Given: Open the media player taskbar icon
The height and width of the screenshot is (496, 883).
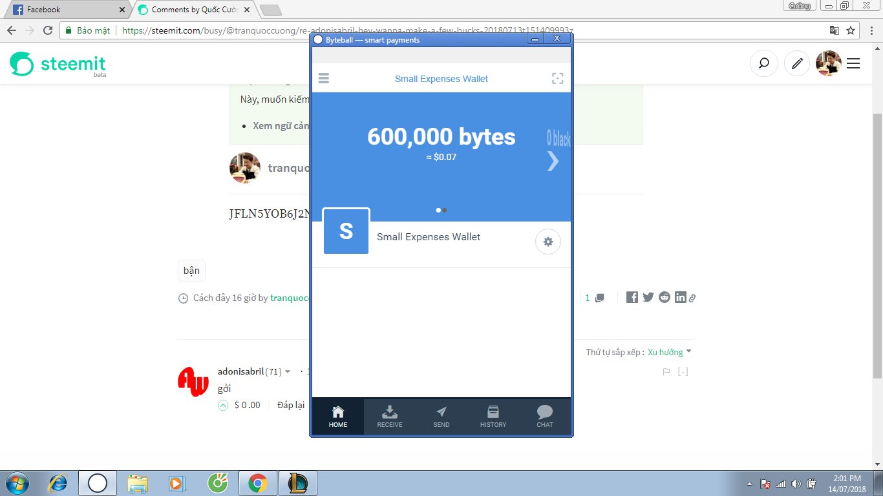Looking at the screenshot, I should point(177,482).
